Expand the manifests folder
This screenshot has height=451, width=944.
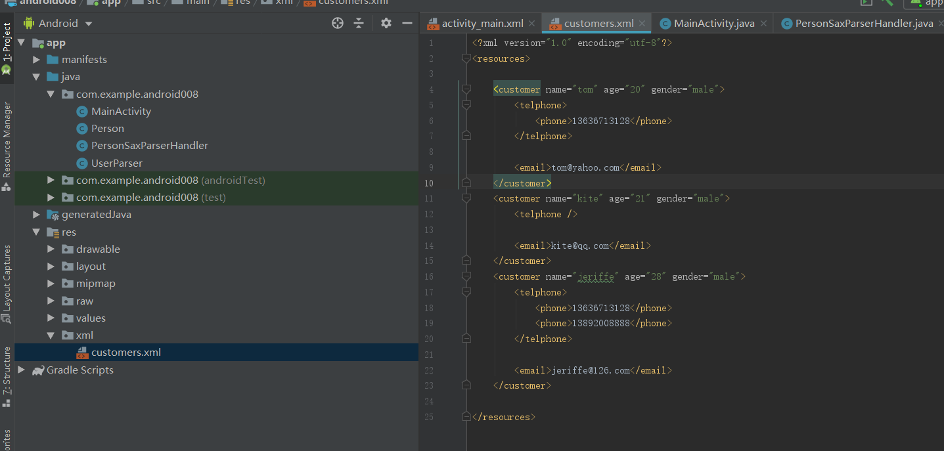click(37, 60)
